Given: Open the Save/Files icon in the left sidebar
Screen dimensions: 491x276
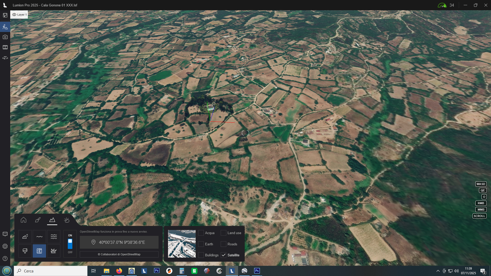Looking at the screenshot, I should click(5, 15).
